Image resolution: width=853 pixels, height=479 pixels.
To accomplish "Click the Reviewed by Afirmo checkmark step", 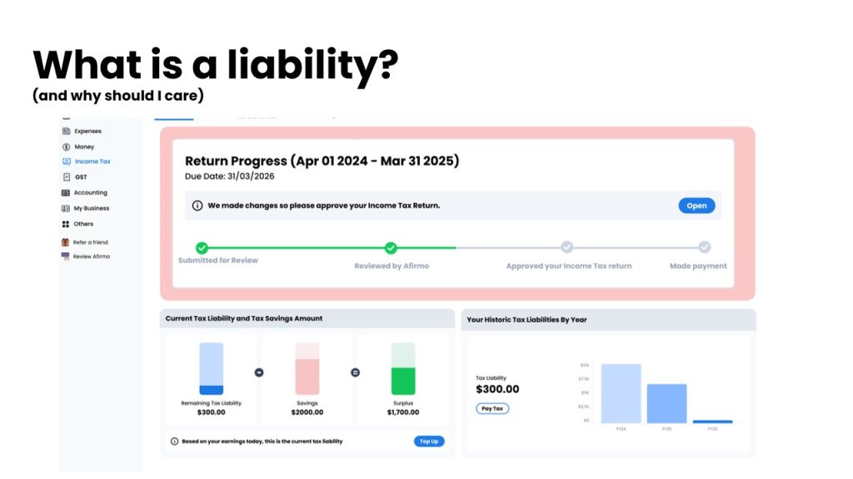I will click(391, 248).
